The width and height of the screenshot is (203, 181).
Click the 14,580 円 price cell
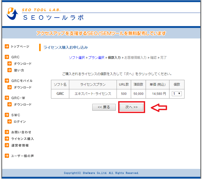(x=158, y=94)
